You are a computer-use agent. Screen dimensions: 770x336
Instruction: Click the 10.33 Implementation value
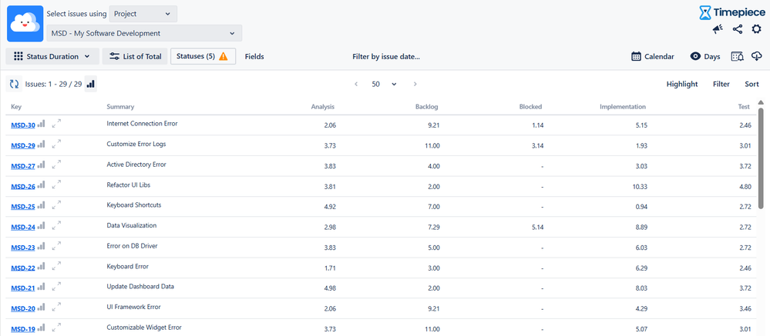pyautogui.click(x=640, y=186)
